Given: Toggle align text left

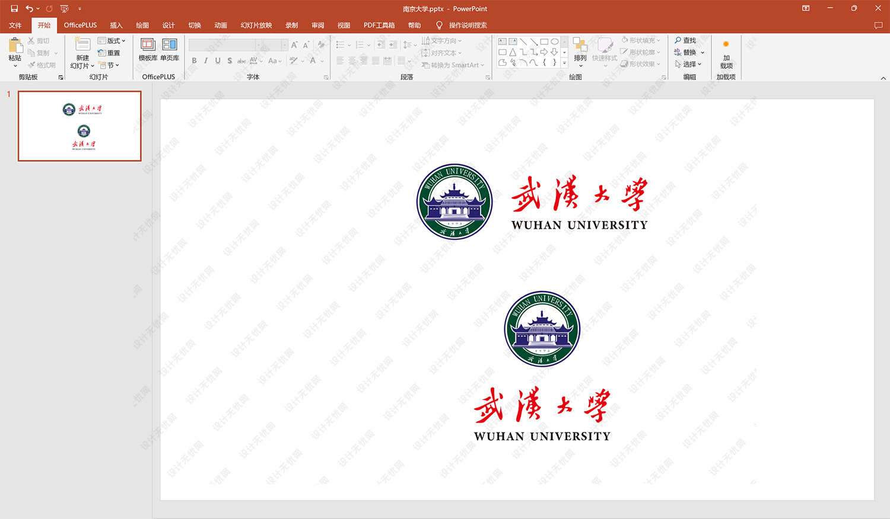Looking at the screenshot, I should [x=340, y=60].
